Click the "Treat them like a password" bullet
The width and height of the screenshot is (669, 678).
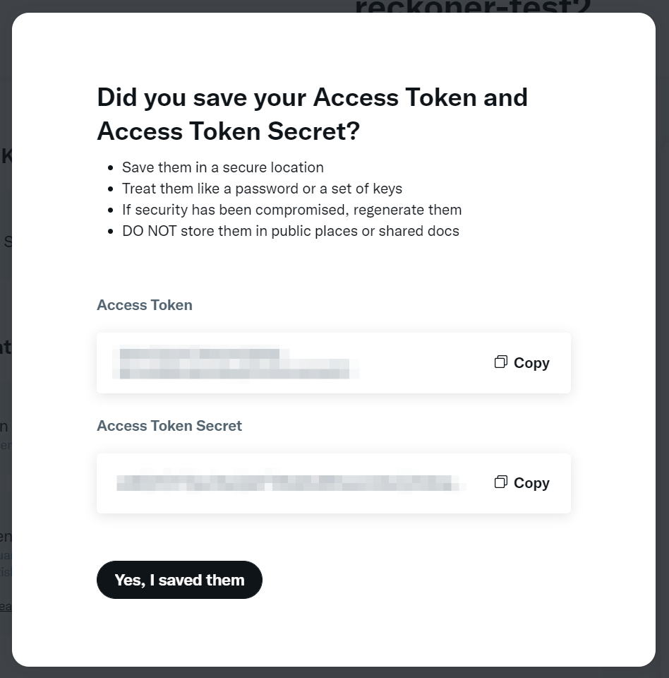pos(262,189)
